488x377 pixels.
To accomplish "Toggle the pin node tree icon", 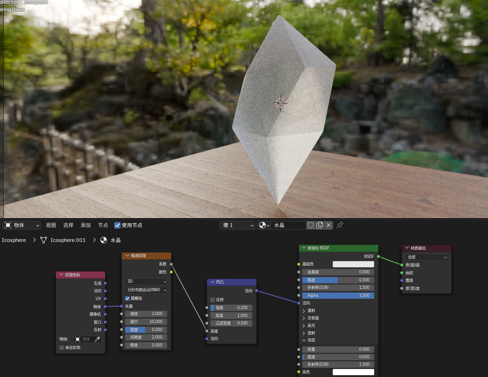I will pos(340,225).
